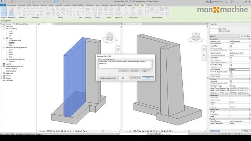Click the Modify arrow tool icon

click(x=4, y=11)
